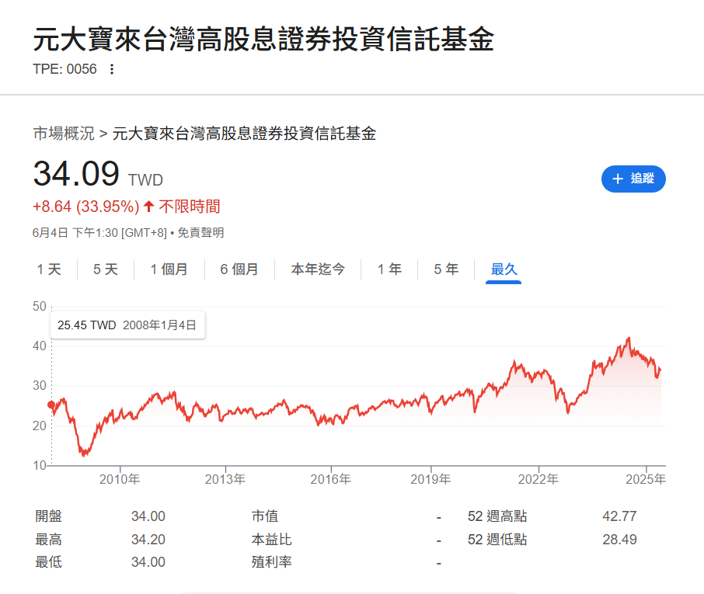Select the 1 年 time range tab
Image resolution: width=704 pixels, height=594 pixels.
[x=389, y=269]
